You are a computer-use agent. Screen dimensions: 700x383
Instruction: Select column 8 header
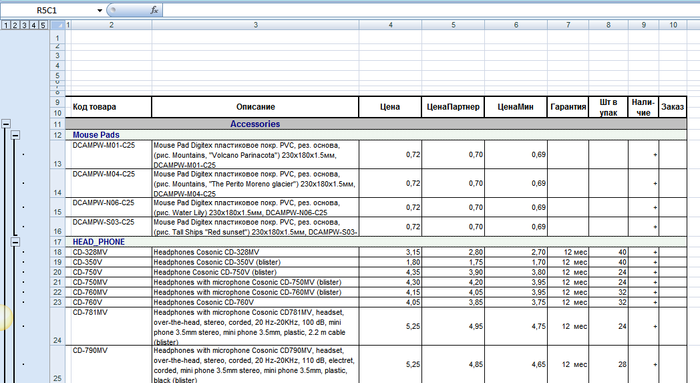(608, 25)
